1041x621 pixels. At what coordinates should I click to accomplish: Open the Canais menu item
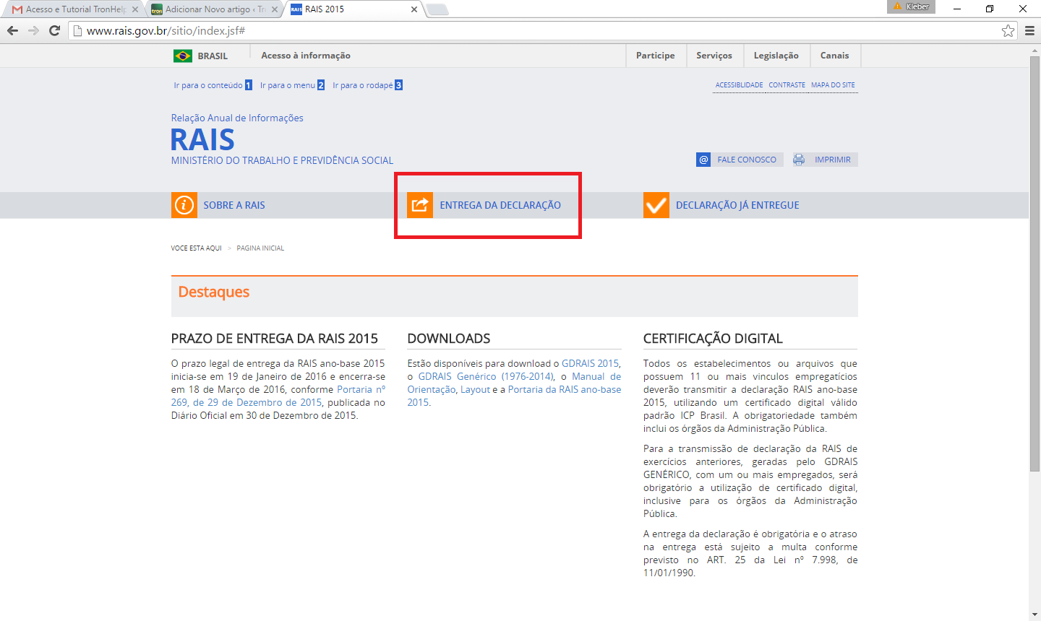click(x=834, y=56)
